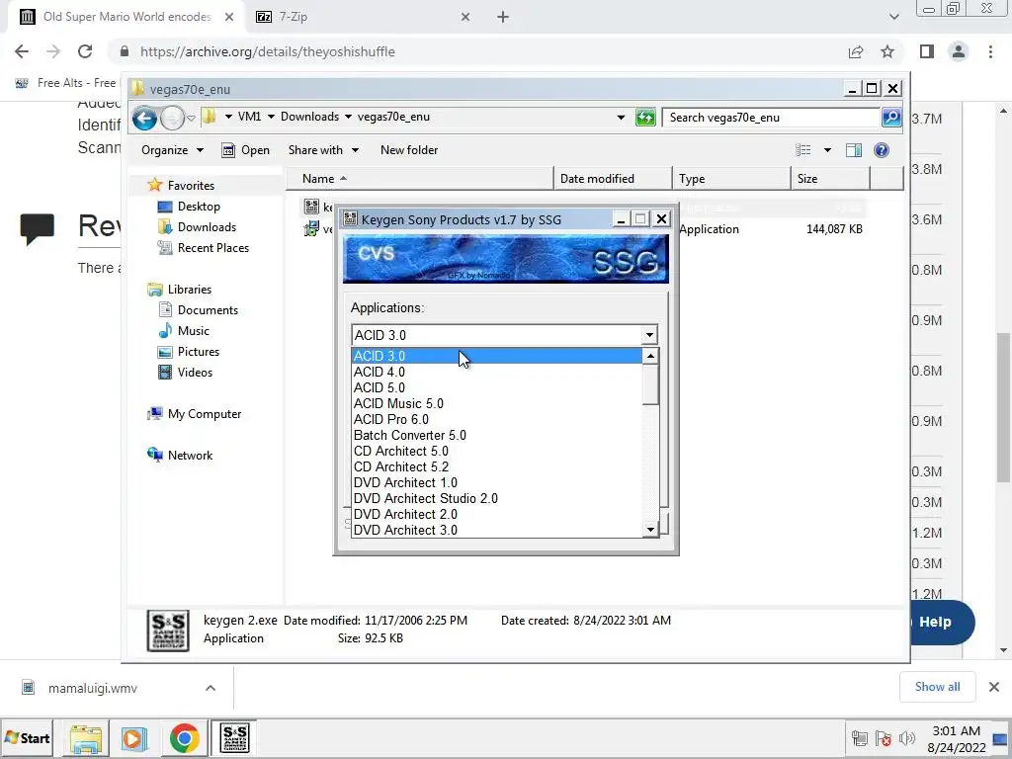Sort by Date modified column
This screenshot has width=1012, height=759.
pyautogui.click(x=613, y=179)
